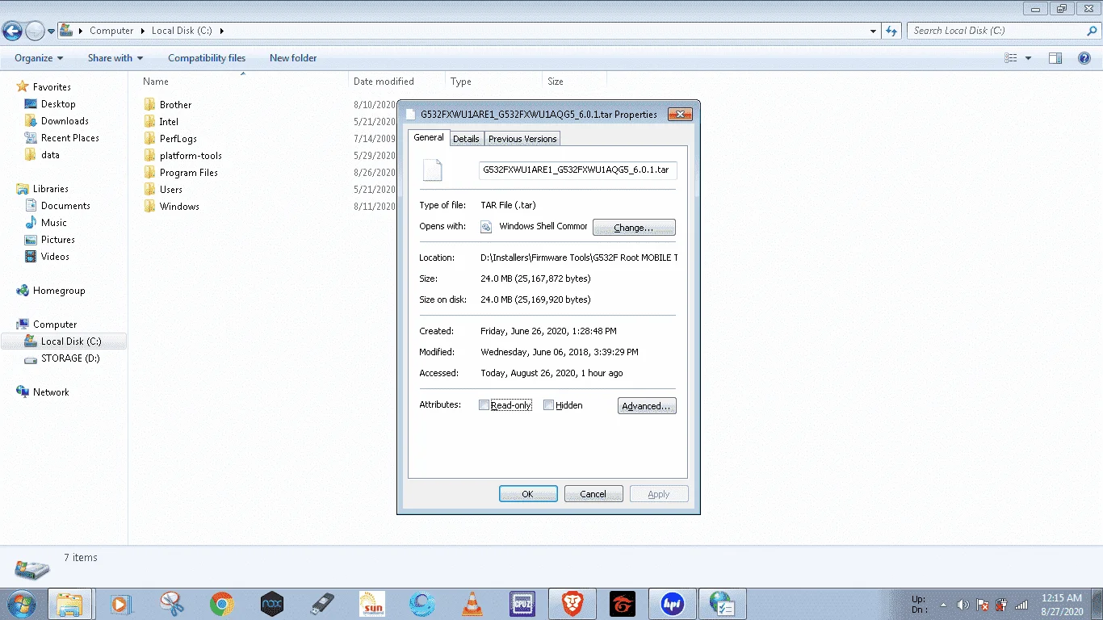1103x620 pixels.
Task: Open Windows Explorer from the taskbar
Action: [69, 604]
